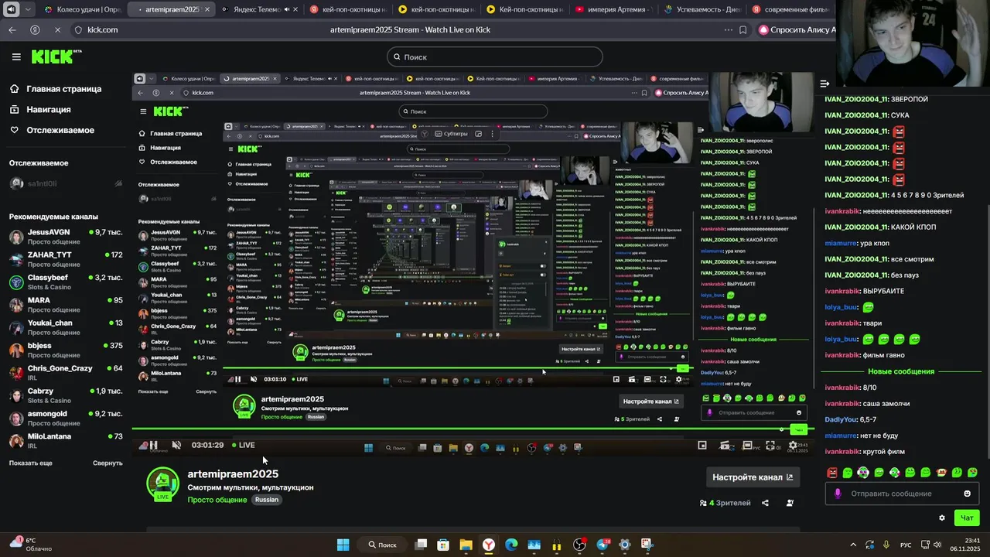The height and width of the screenshot is (557, 990).
Task: Stop page loading with the X button
Action: point(57,29)
